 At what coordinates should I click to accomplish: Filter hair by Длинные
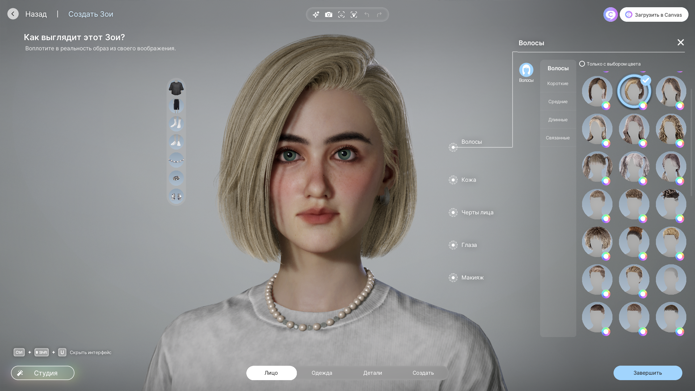pyautogui.click(x=558, y=120)
